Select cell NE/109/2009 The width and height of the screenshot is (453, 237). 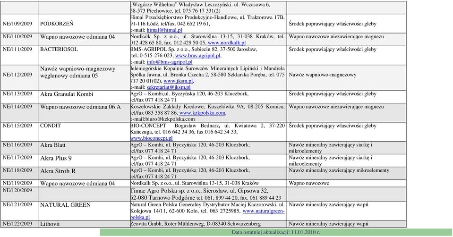(19, 24)
